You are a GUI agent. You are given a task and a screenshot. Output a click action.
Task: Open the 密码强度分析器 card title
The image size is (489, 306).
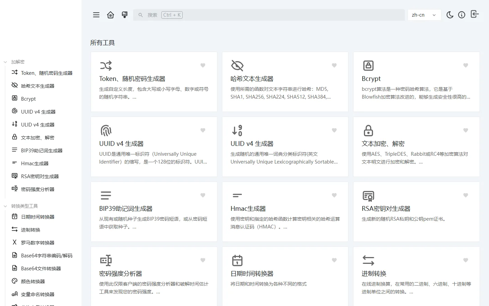click(121, 273)
